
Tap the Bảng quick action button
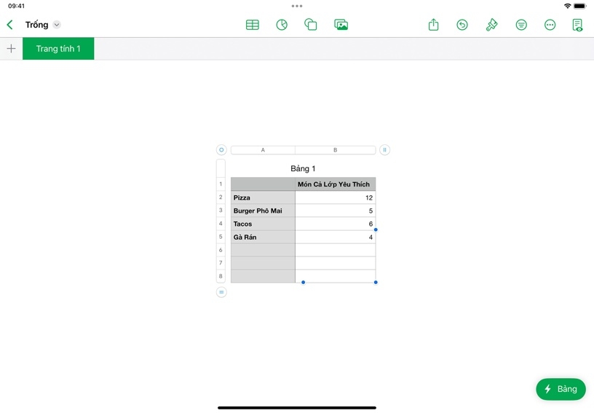pos(561,389)
